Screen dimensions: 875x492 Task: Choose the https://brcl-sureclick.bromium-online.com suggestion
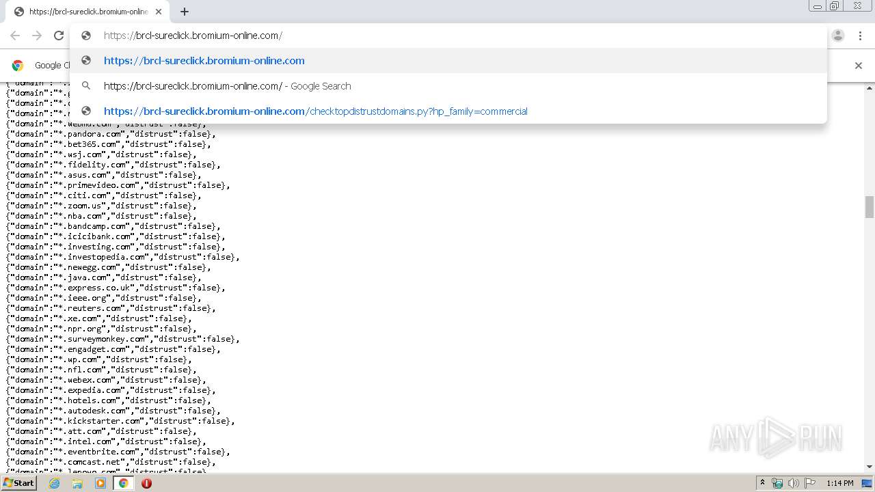point(448,61)
